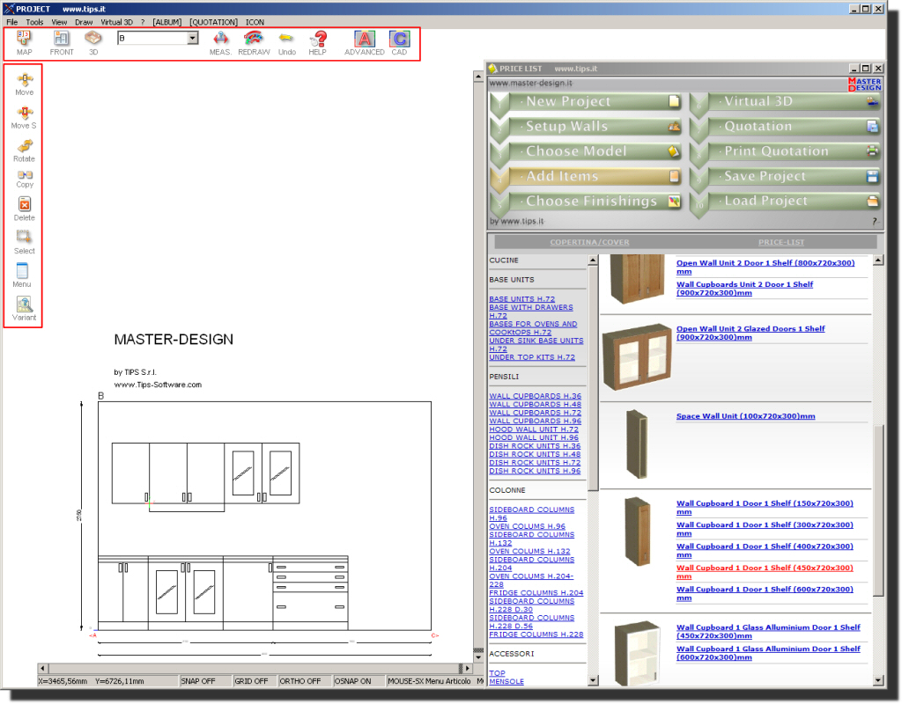Click the Setup Walls button

tap(586, 127)
